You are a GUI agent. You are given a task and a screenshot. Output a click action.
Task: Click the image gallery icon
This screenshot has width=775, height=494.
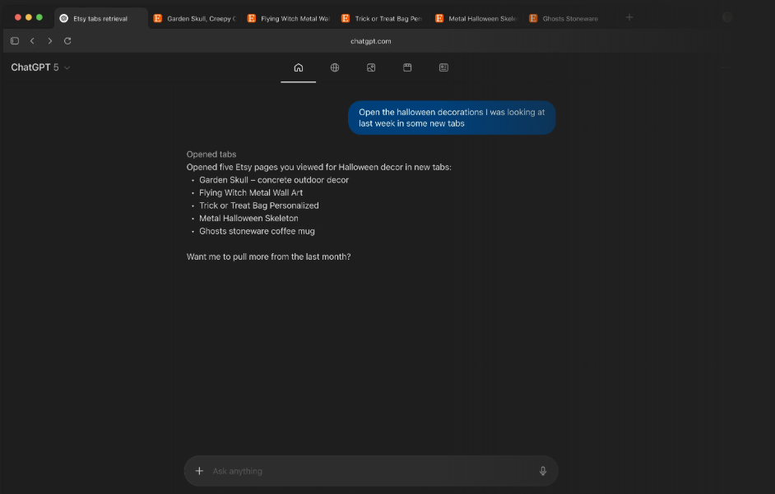[x=371, y=67]
